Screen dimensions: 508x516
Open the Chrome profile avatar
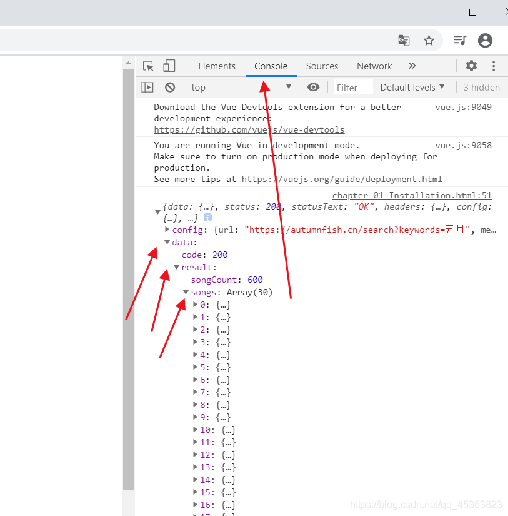pos(485,41)
